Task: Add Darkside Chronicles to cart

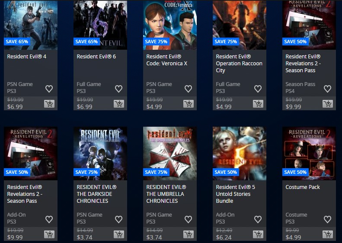Action: [119, 234]
